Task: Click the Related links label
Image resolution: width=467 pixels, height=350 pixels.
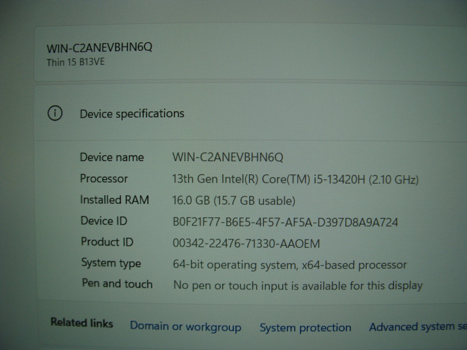Action: point(82,323)
